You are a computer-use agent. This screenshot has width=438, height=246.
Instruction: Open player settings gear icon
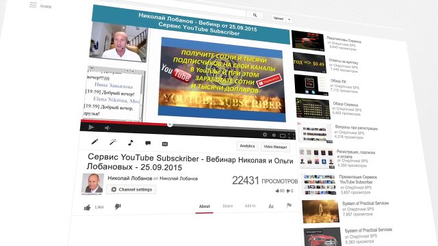[265, 135]
